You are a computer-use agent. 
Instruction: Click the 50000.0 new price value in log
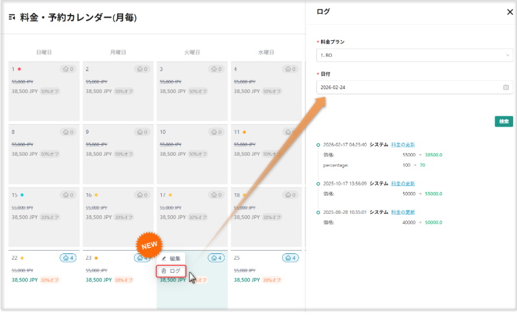pos(434,222)
